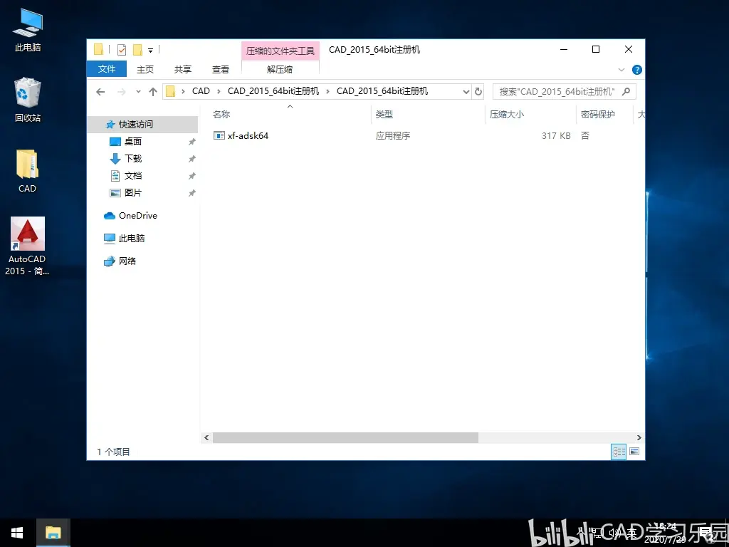729x547 pixels.
Task: Click the folder icon in address bar
Action: click(x=171, y=91)
